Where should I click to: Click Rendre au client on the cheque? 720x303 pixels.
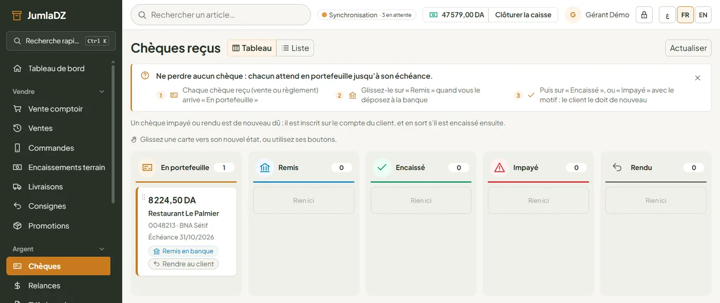click(184, 264)
